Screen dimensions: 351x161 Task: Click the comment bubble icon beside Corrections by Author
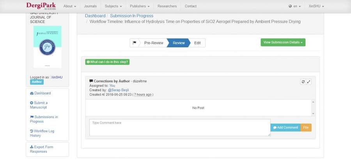click(x=91, y=81)
